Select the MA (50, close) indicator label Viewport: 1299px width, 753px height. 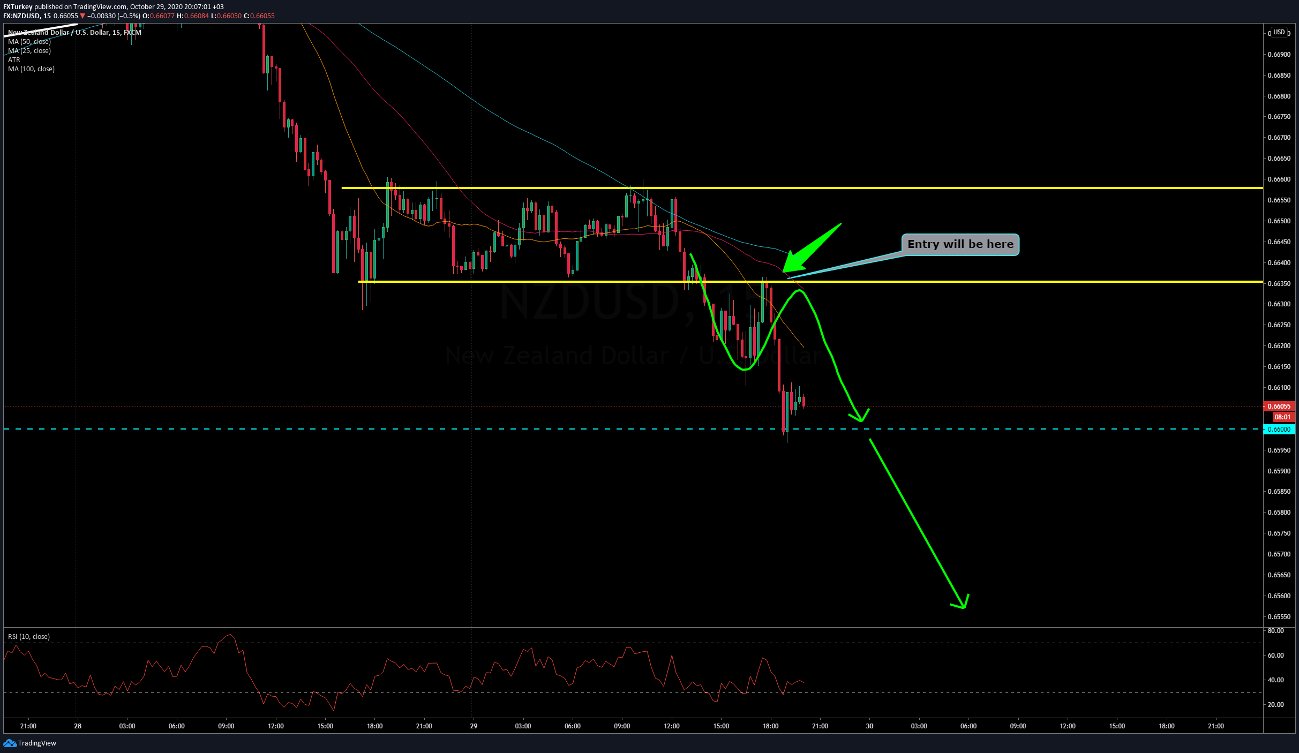tap(29, 42)
